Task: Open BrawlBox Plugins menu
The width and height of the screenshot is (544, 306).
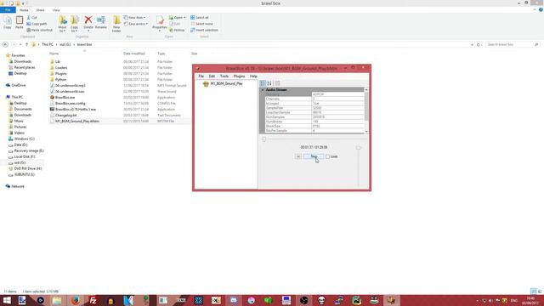Action: (239, 76)
